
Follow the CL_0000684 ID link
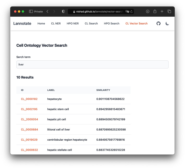29,129
